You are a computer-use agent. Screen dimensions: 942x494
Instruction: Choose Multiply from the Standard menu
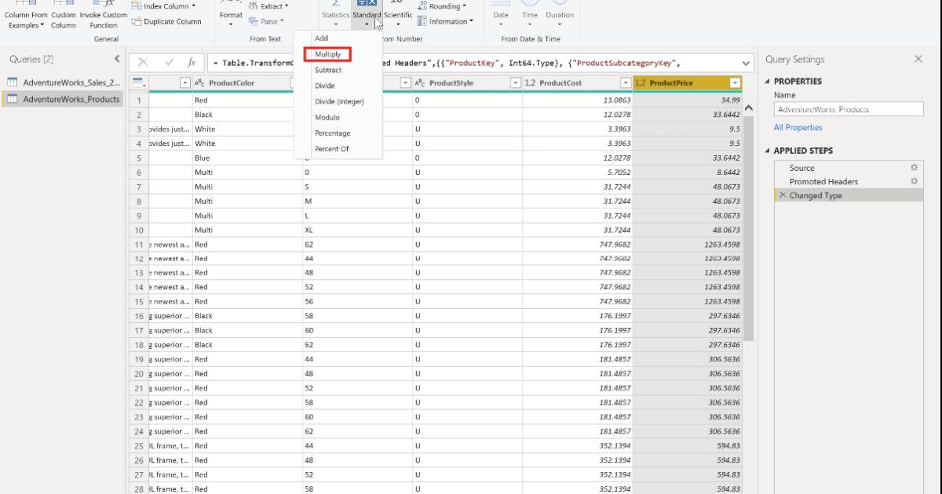(x=327, y=54)
